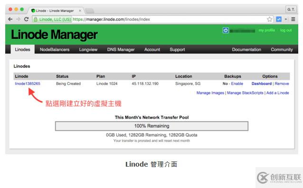Open the Account tab

[x=152, y=49]
